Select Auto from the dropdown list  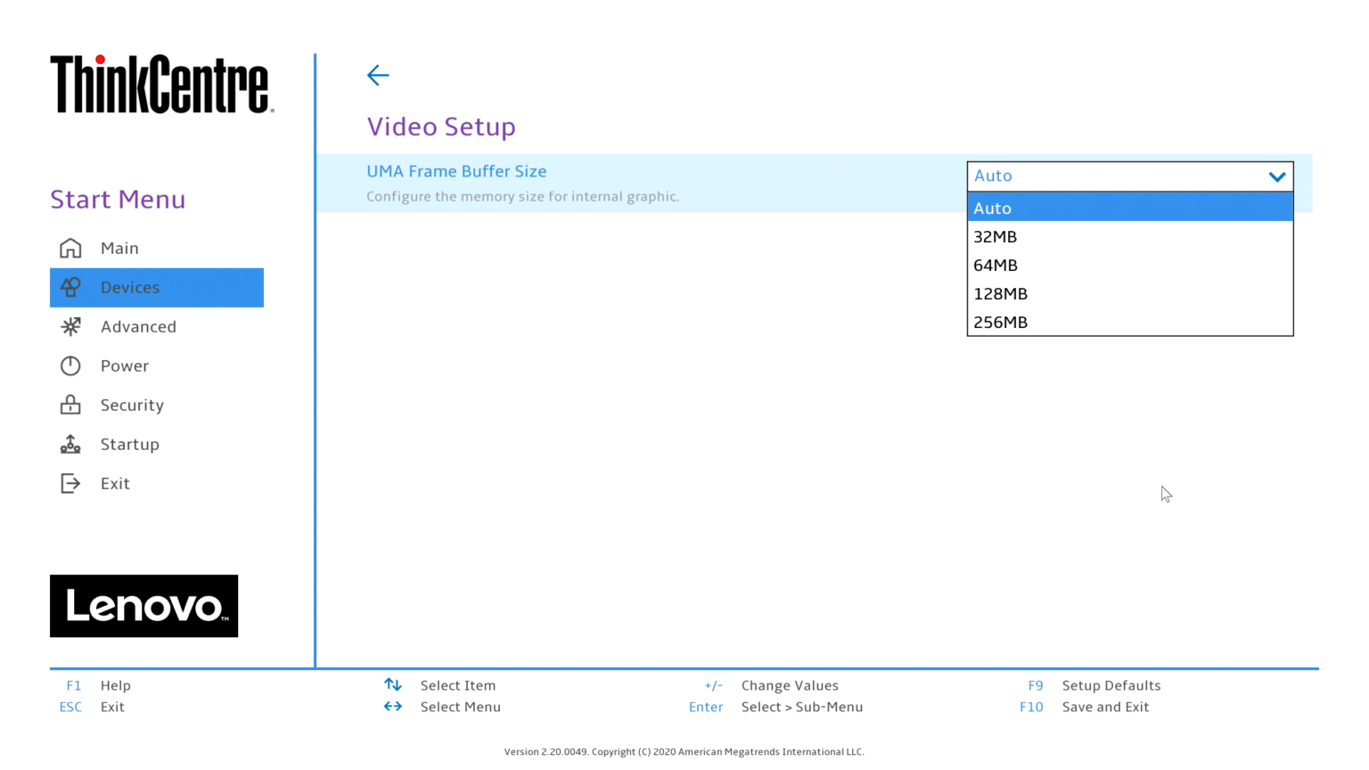tap(1128, 208)
